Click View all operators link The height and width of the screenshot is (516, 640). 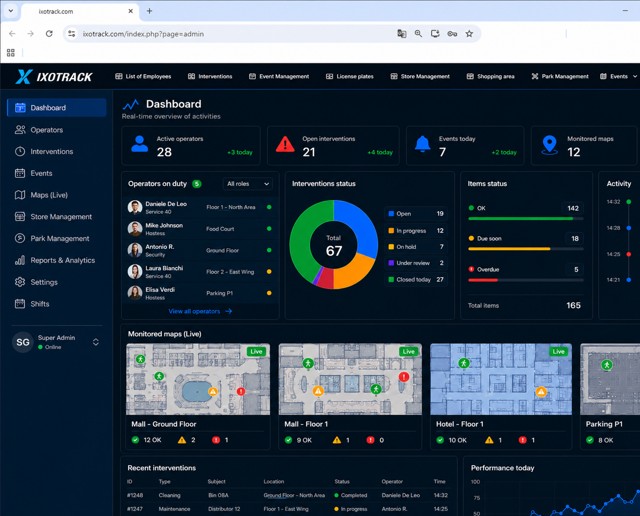pyautogui.click(x=200, y=311)
